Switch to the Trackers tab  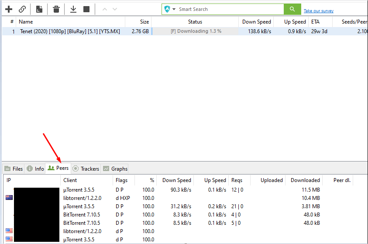(86, 168)
